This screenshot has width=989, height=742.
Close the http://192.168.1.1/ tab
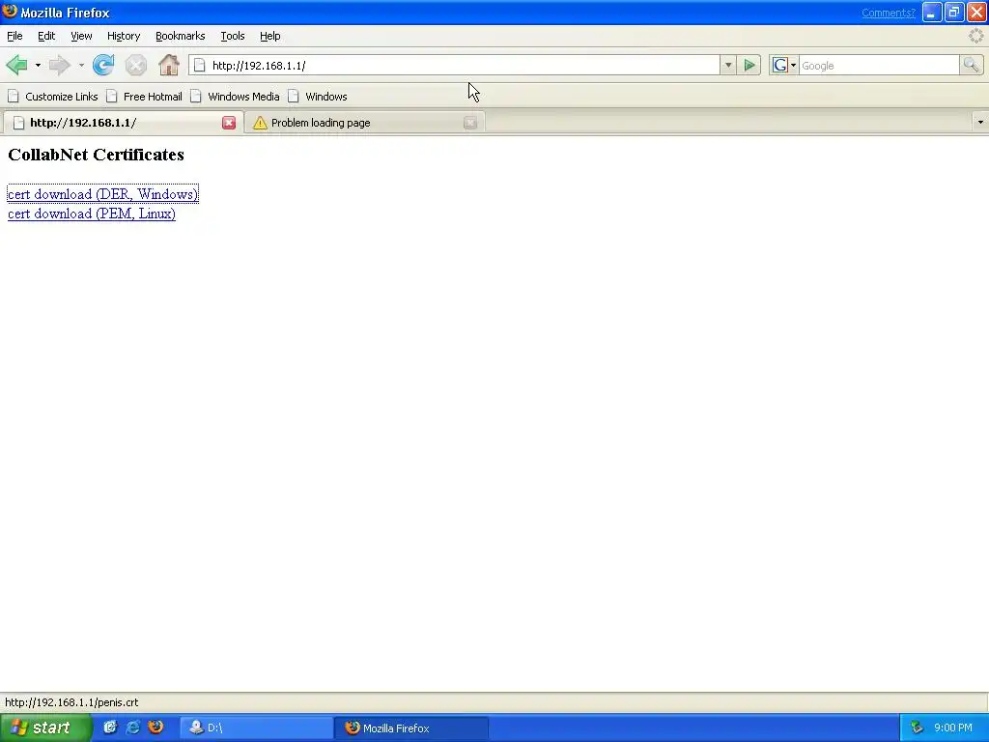(229, 123)
